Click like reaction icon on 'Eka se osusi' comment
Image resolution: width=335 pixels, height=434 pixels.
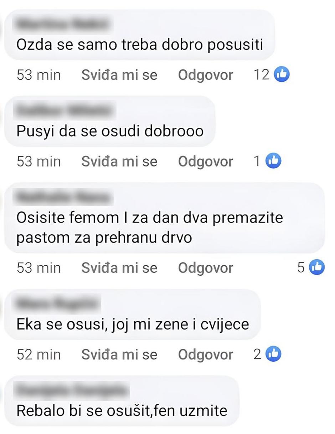coord(273,354)
